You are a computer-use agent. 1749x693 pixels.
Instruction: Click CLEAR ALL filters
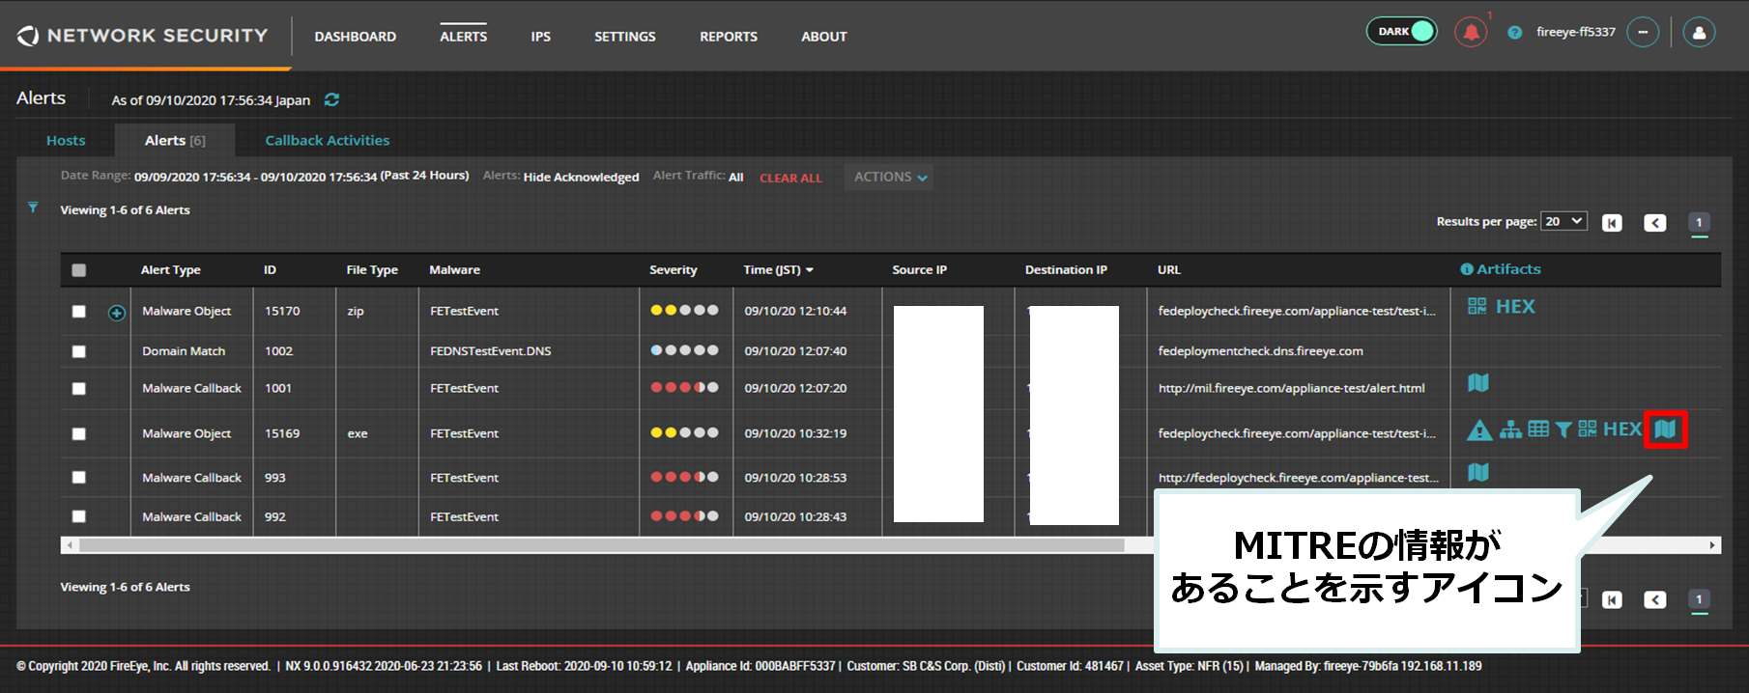click(x=790, y=178)
